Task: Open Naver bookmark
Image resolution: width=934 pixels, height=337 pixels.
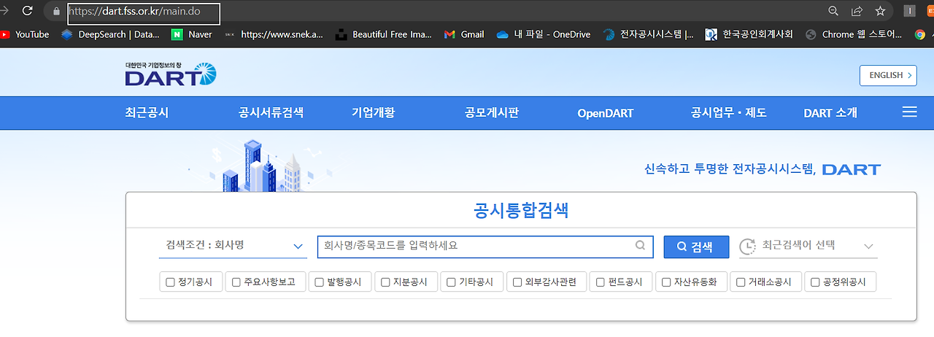Action: pos(192,34)
